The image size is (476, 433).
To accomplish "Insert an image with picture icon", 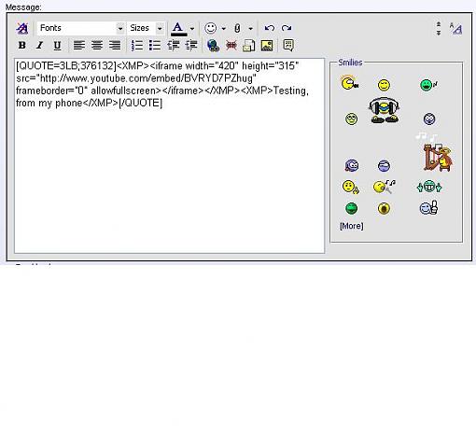I will tap(267, 46).
